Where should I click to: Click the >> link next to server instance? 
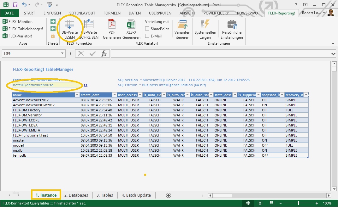[x=86, y=85]
